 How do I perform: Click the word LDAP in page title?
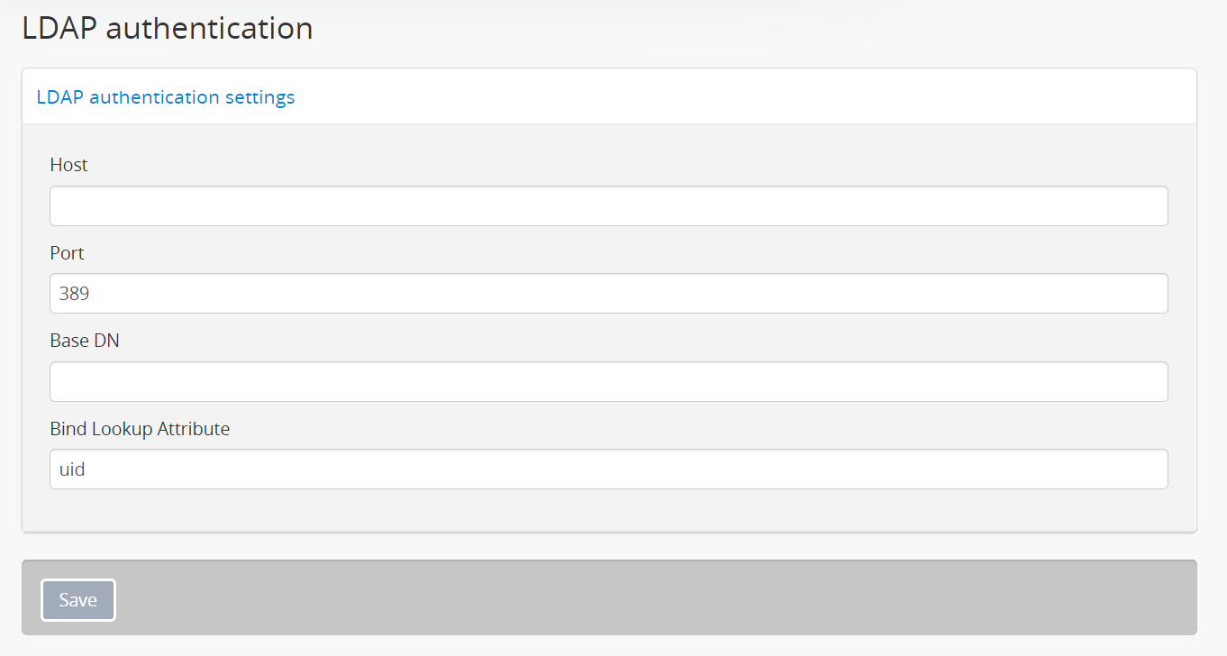[x=59, y=29]
